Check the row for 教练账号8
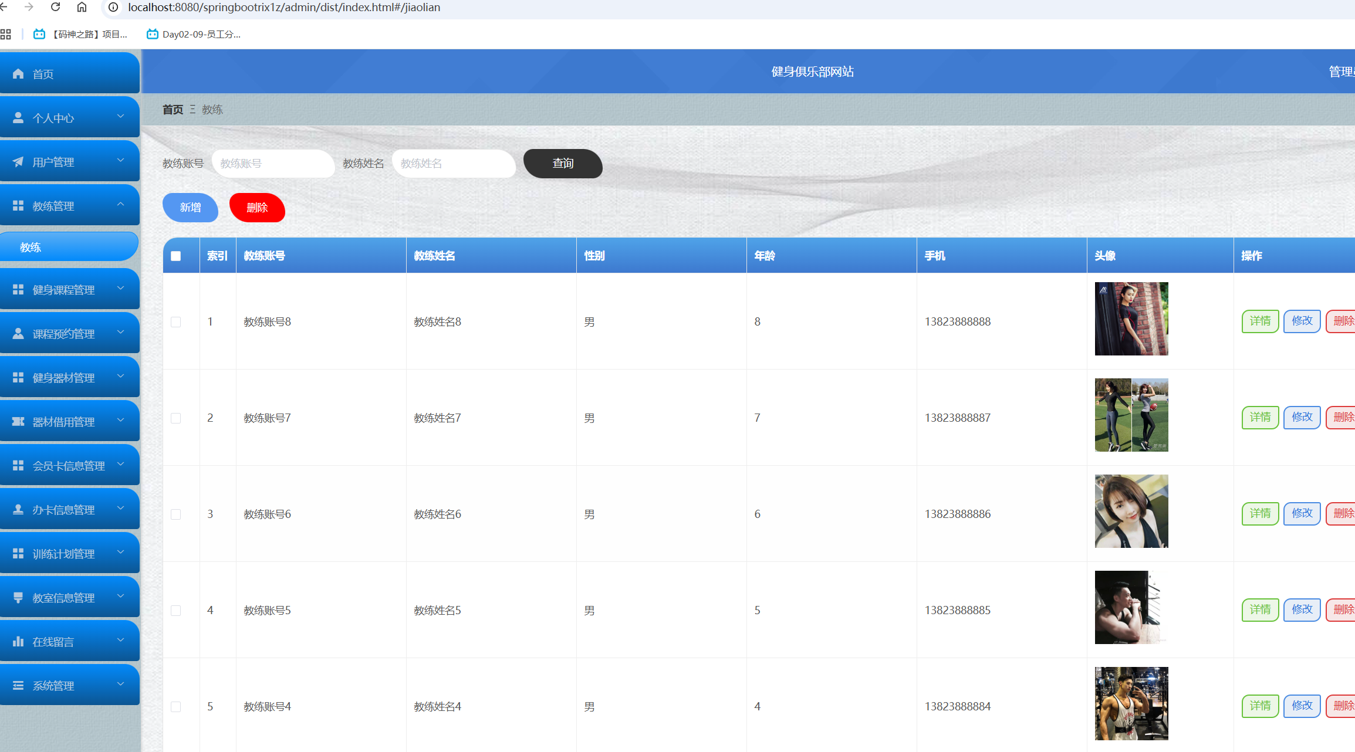Image resolution: width=1355 pixels, height=752 pixels. 175,322
